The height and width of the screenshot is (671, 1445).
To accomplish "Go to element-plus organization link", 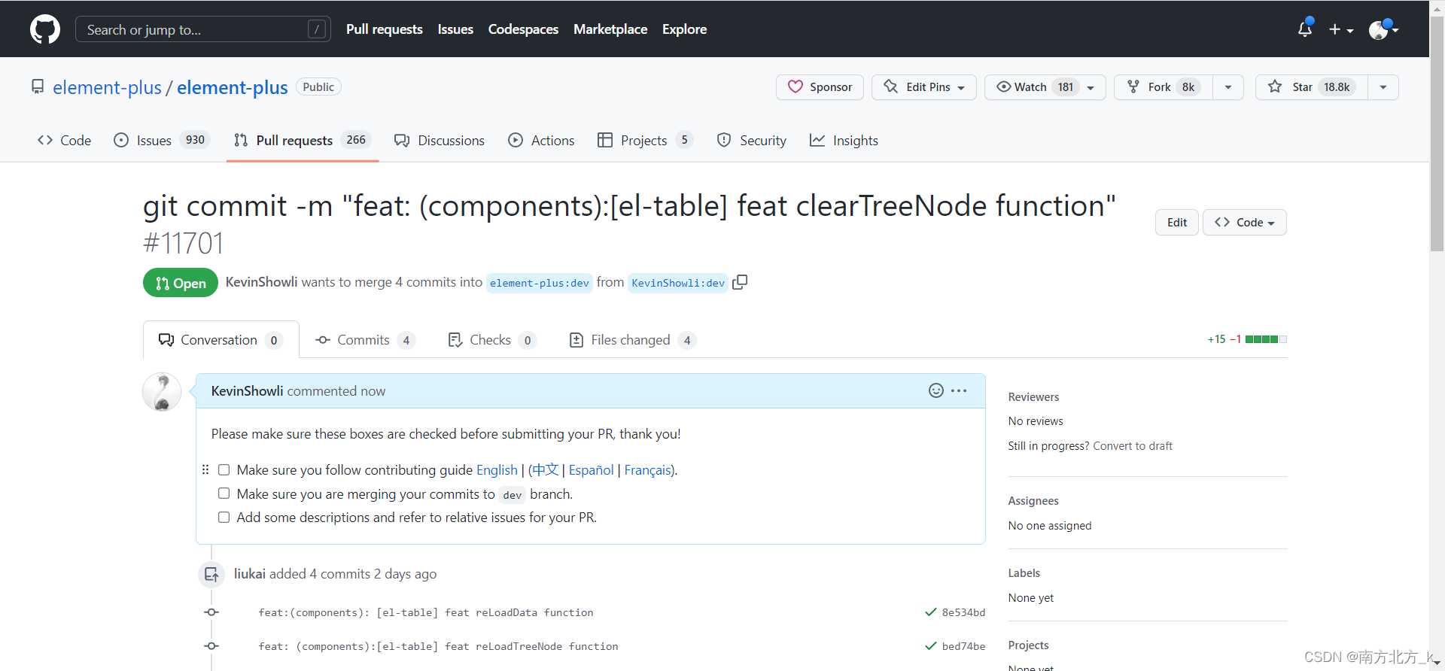I will coord(107,87).
